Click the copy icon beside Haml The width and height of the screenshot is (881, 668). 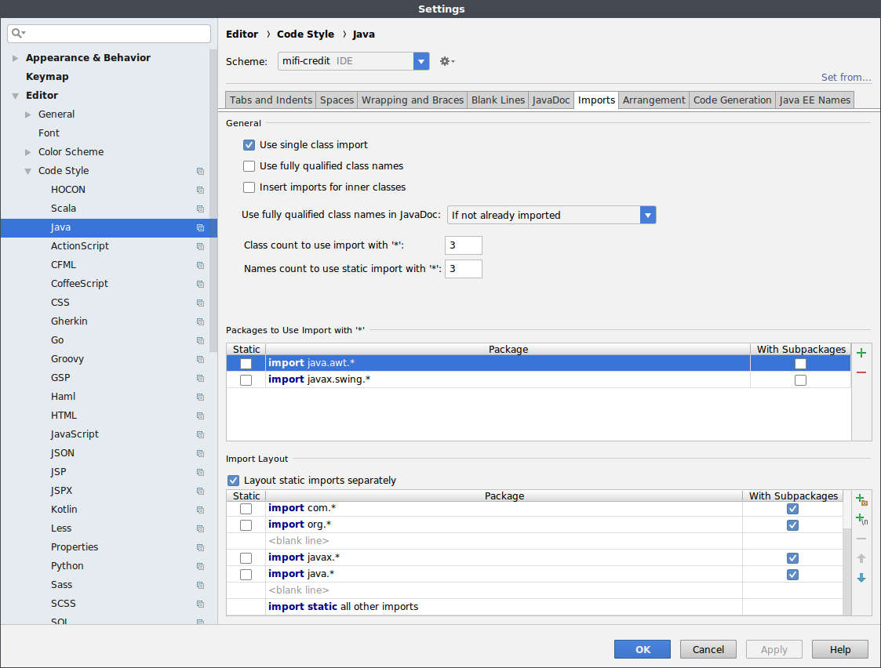coord(200,397)
